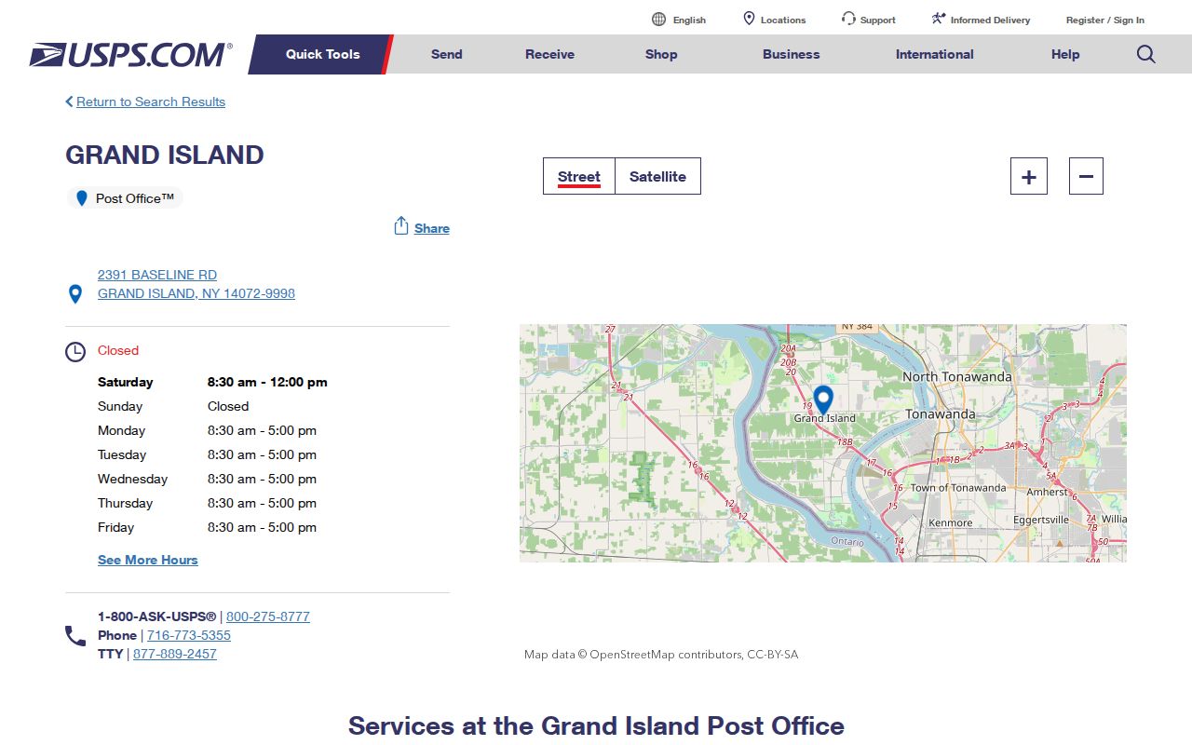
Task: Open the Shop menu
Action: pyautogui.click(x=661, y=54)
